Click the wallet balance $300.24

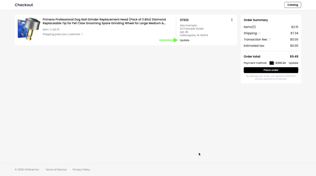pyautogui.click(x=281, y=63)
